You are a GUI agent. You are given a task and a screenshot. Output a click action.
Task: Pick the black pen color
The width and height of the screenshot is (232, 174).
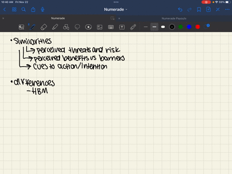coord(172,27)
